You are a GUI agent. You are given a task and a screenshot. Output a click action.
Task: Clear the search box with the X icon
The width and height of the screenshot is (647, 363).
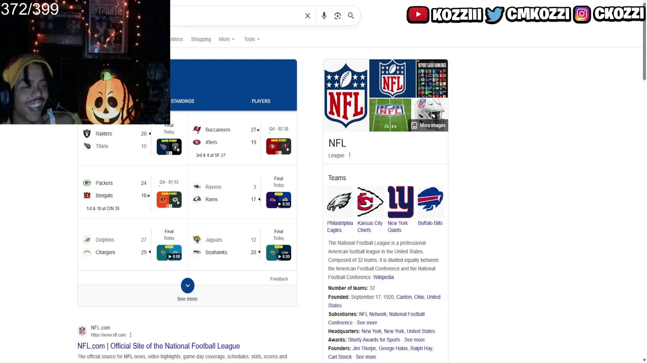(307, 16)
